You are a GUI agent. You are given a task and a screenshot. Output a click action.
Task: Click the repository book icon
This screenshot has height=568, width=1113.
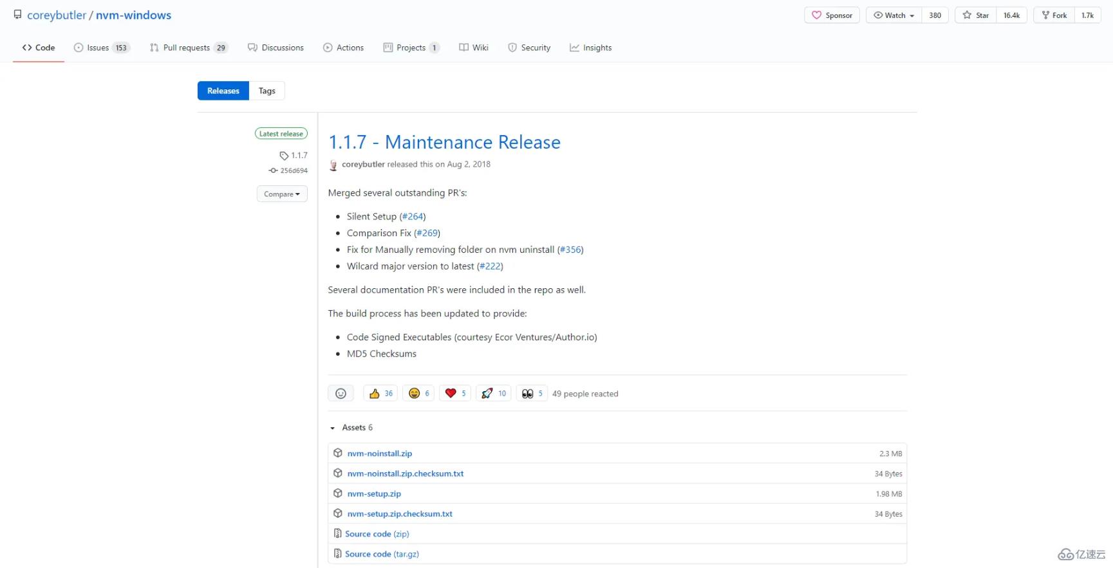click(x=17, y=15)
